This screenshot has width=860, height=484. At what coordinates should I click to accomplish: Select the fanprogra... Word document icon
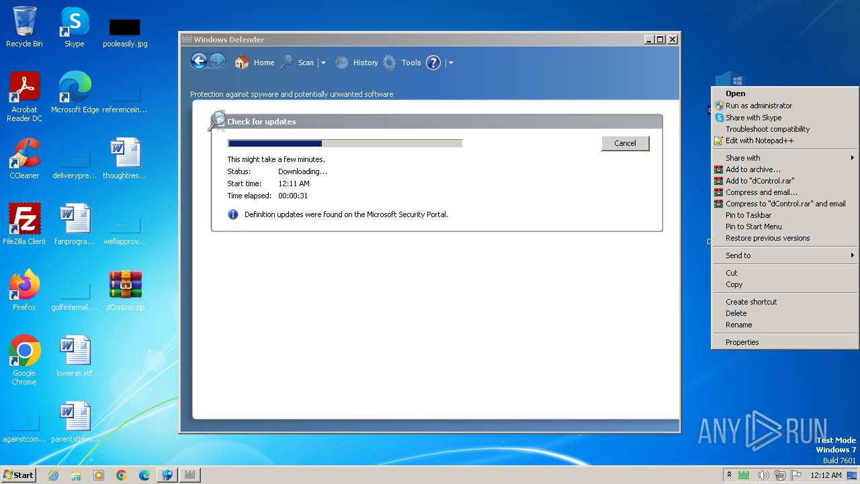pyautogui.click(x=75, y=225)
